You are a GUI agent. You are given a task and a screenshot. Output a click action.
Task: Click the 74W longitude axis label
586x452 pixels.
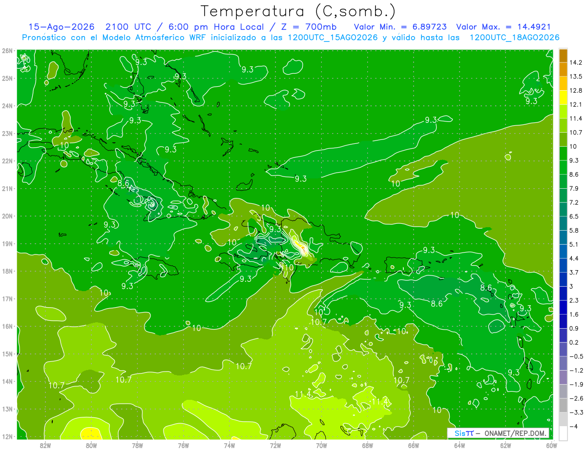point(230,445)
